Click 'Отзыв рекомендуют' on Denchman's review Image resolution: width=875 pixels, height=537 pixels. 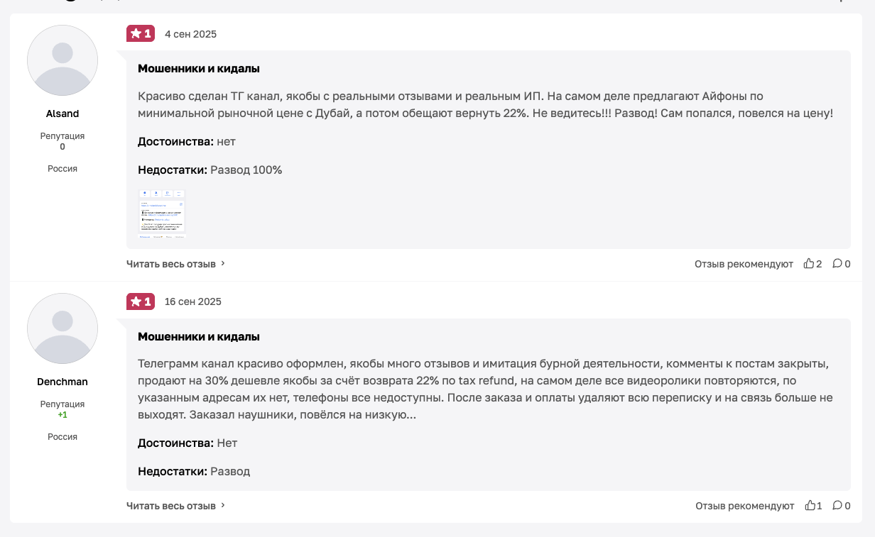click(x=744, y=506)
